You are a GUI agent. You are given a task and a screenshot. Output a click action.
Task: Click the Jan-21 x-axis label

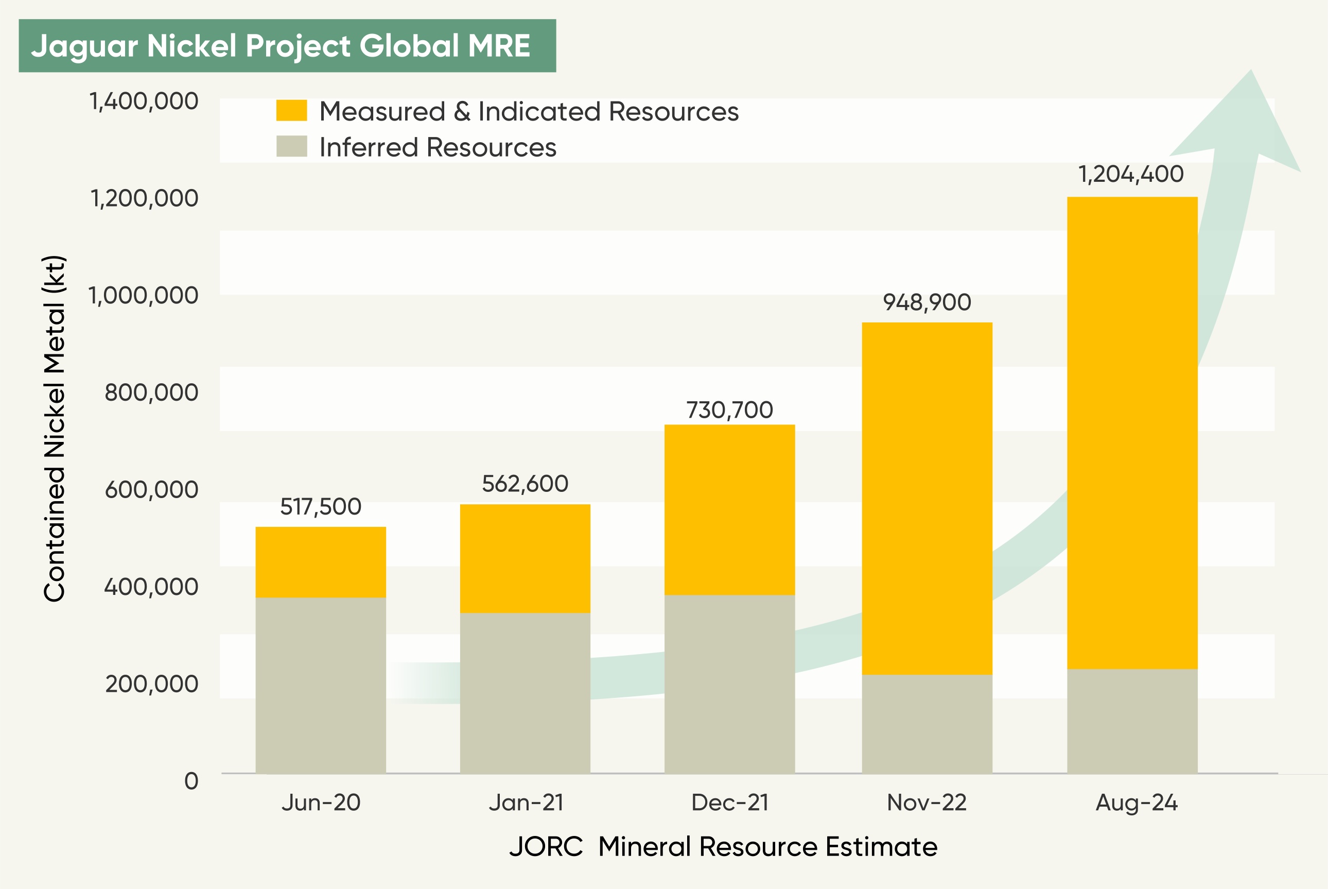(x=526, y=803)
